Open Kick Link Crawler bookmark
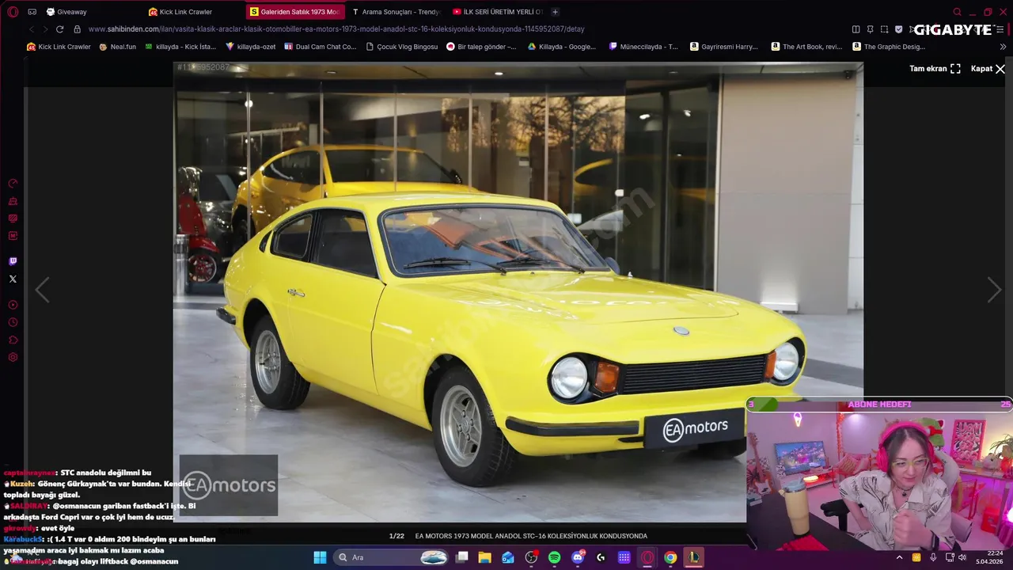The height and width of the screenshot is (570, 1013). click(x=59, y=47)
